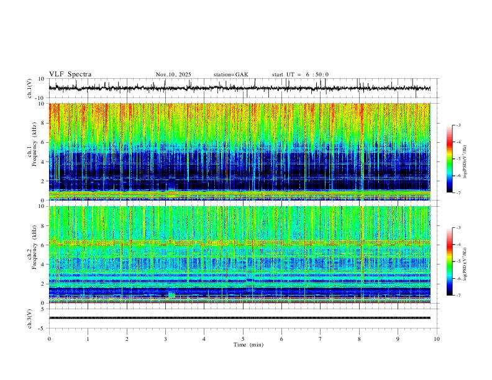Click the "8" tick on ch.1 frequency axis

tap(44, 123)
